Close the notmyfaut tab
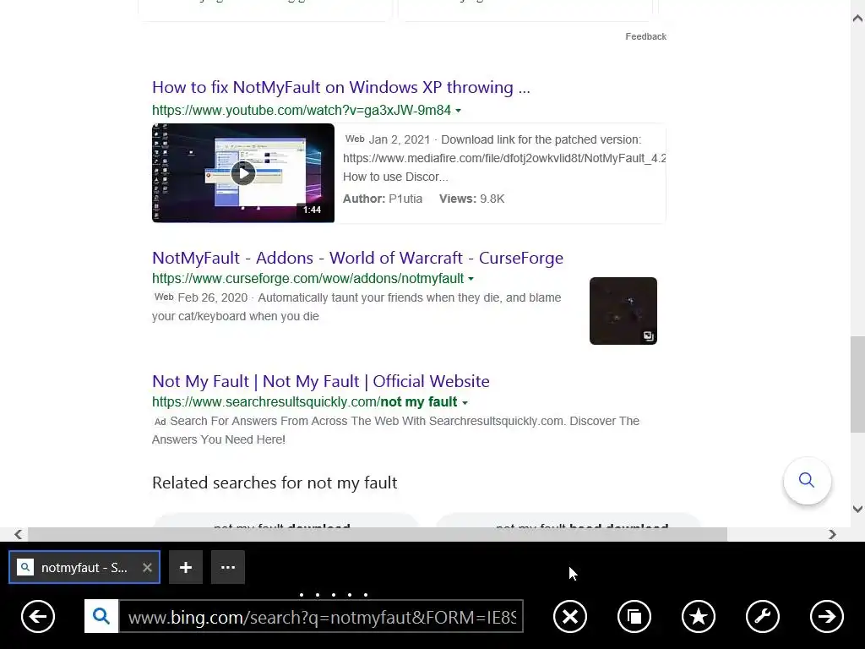This screenshot has height=649, width=865. pos(147,567)
